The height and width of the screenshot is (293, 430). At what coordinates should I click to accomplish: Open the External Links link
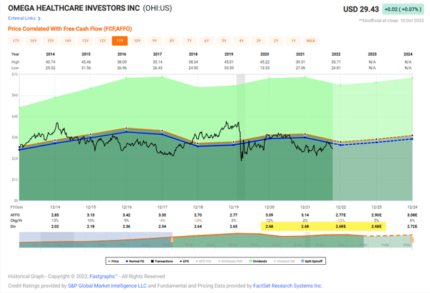click(x=21, y=18)
